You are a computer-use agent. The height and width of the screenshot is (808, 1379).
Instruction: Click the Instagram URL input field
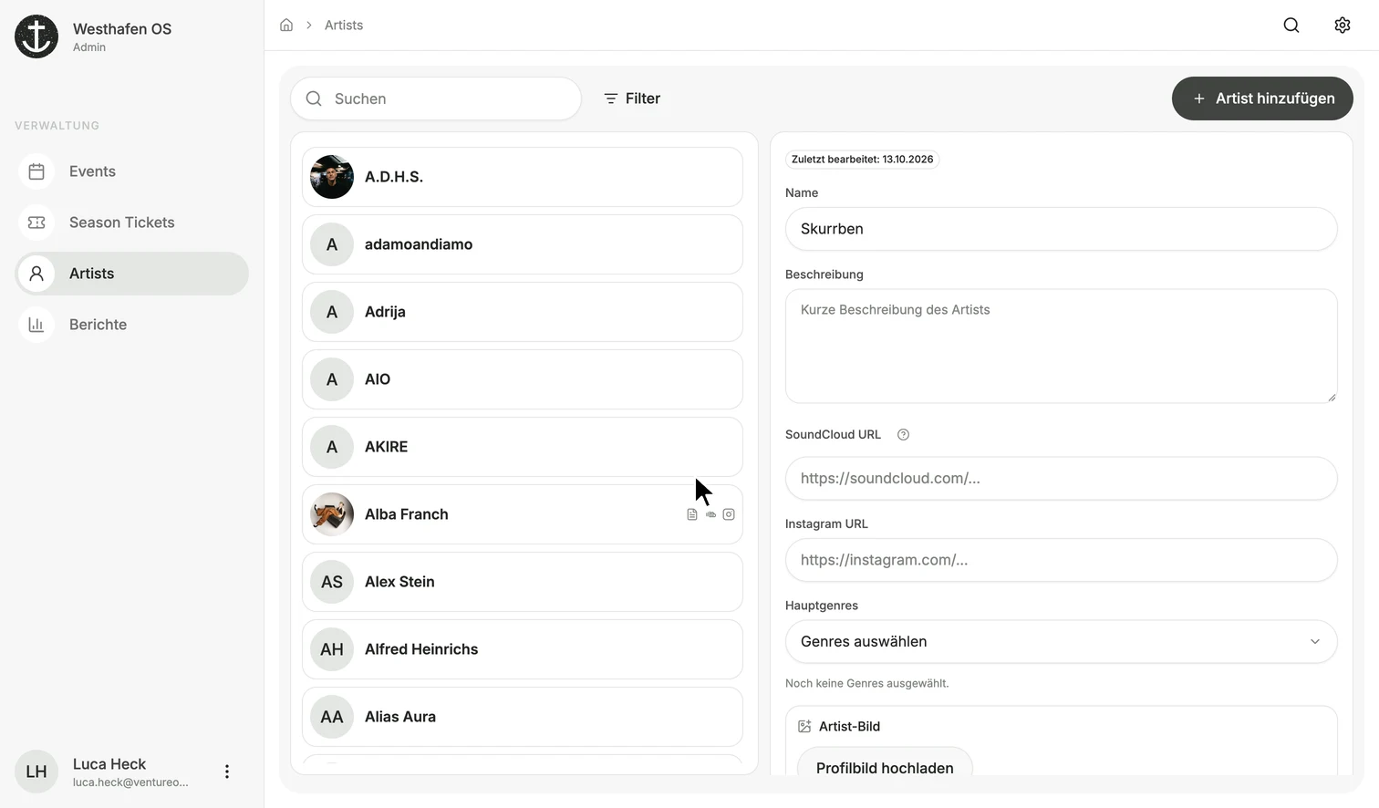point(1062,560)
